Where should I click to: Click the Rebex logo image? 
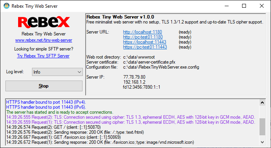tap(44, 22)
